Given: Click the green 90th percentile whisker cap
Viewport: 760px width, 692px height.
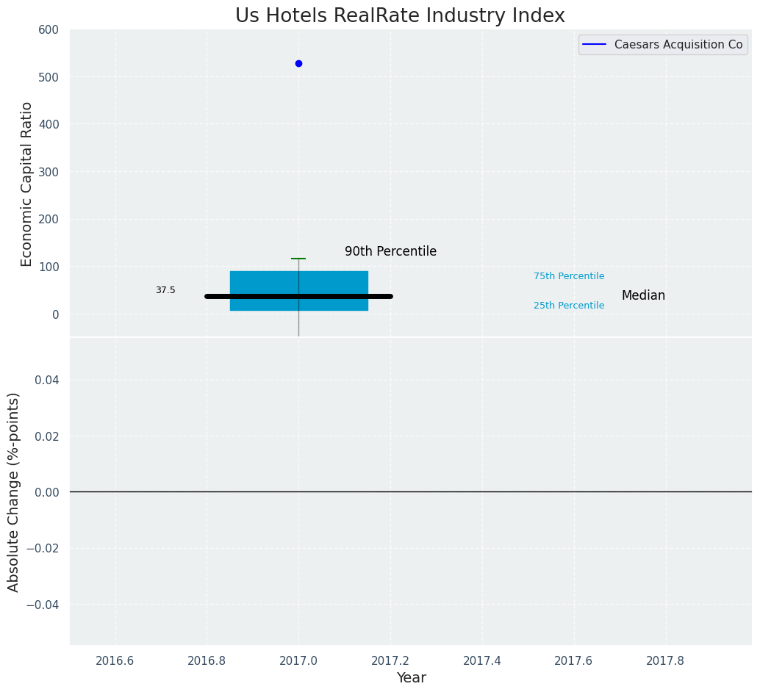Looking at the screenshot, I should pyautogui.click(x=298, y=259).
